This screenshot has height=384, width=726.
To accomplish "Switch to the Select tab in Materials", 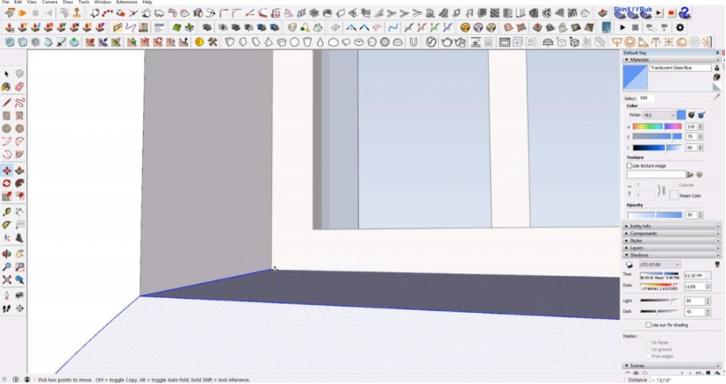I will (x=629, y=98).
